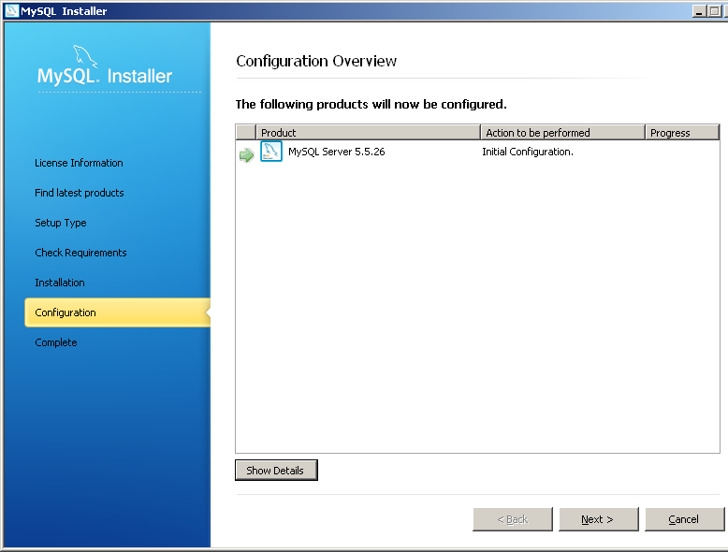Viewport: 728px width, 552px height.
Task: Click the Next button
Action: coord(599,519)
